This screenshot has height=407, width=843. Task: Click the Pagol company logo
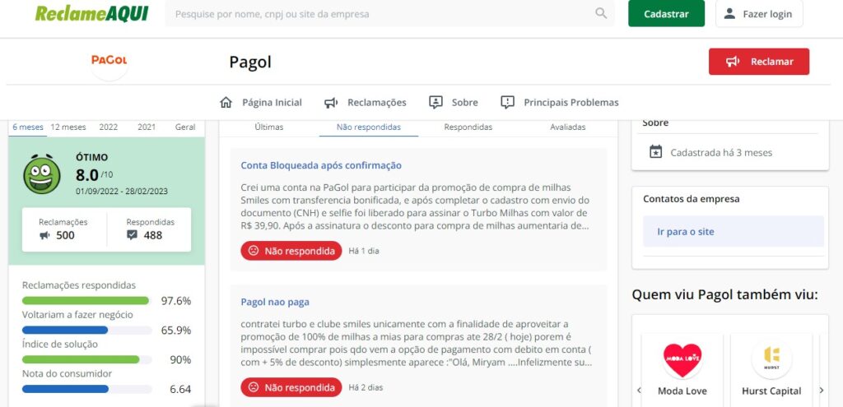coord(109,61)
